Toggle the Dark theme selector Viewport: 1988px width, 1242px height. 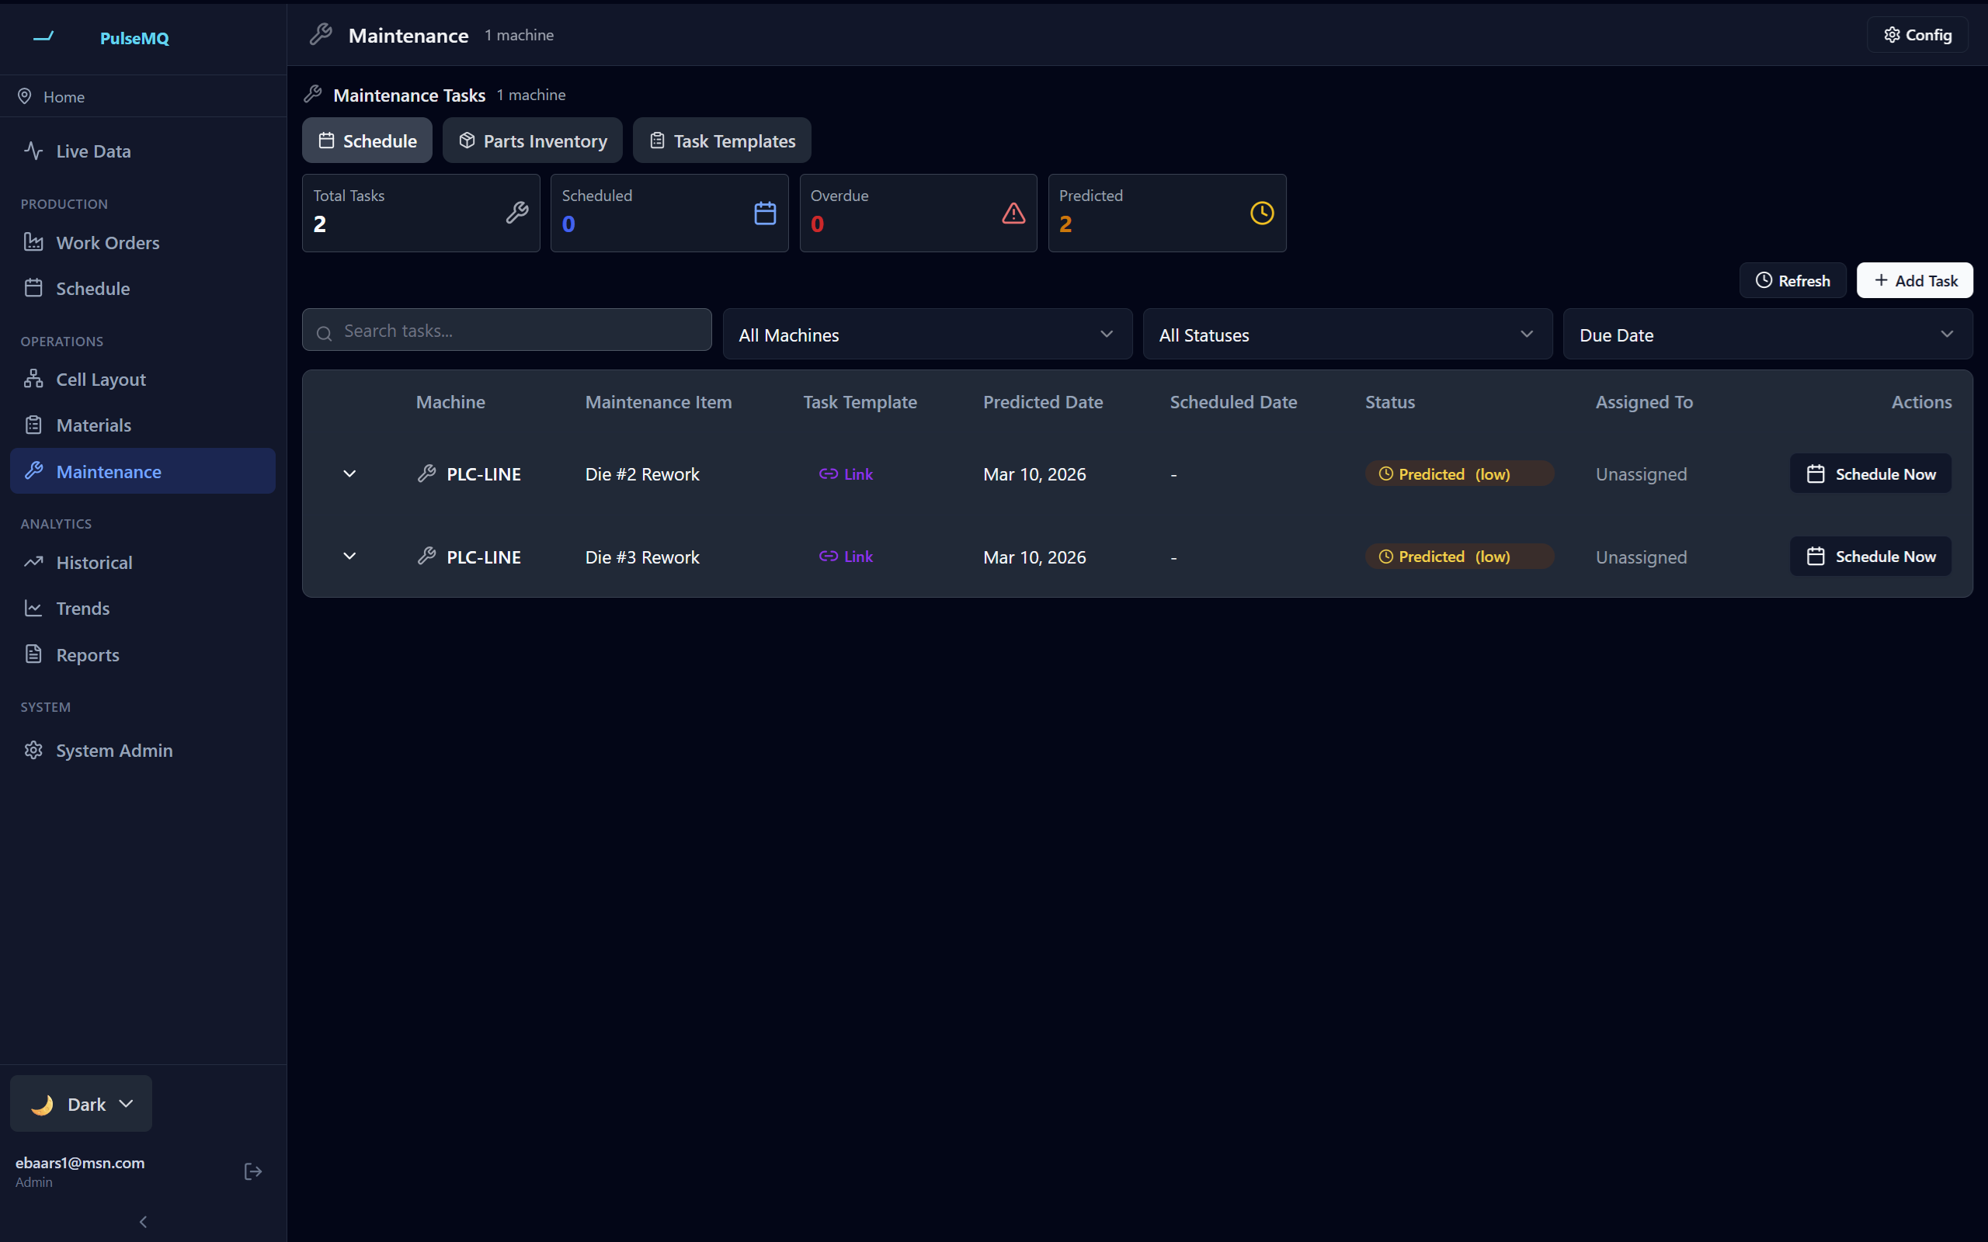point(82,1104)
